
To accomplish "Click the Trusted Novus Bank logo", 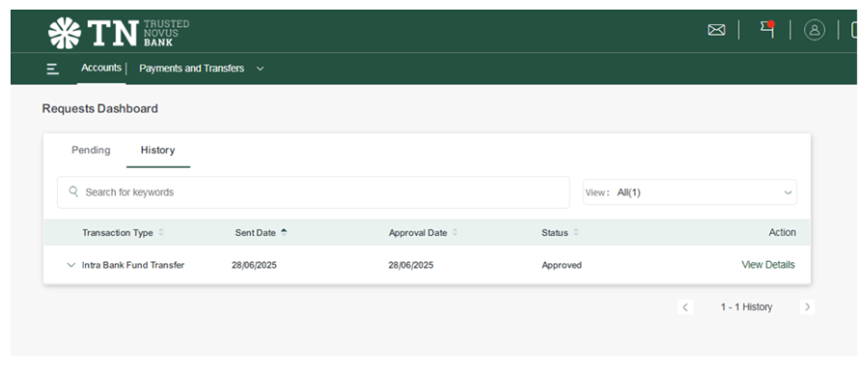I will pos(119,33).
